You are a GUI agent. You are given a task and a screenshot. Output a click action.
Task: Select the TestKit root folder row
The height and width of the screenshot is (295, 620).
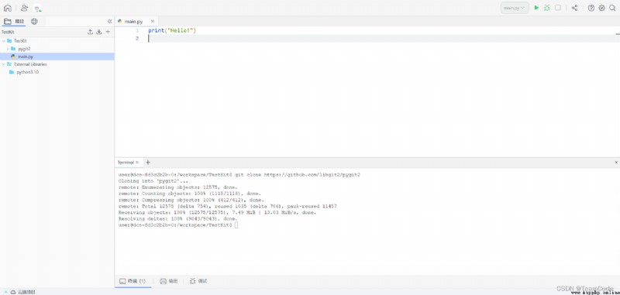pos(57,41)
